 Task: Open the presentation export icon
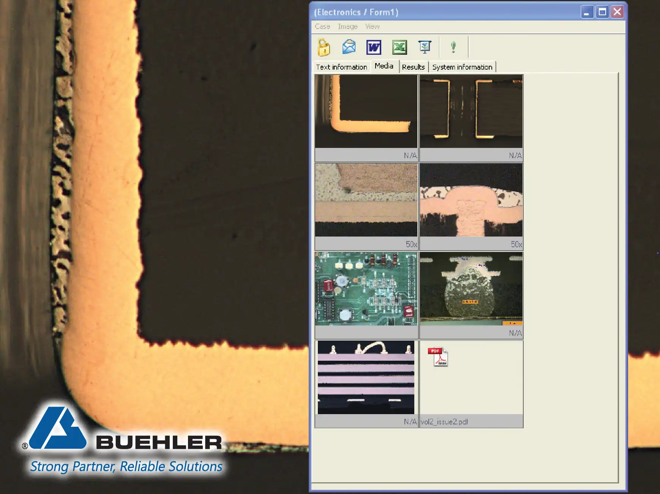point(425,47)
